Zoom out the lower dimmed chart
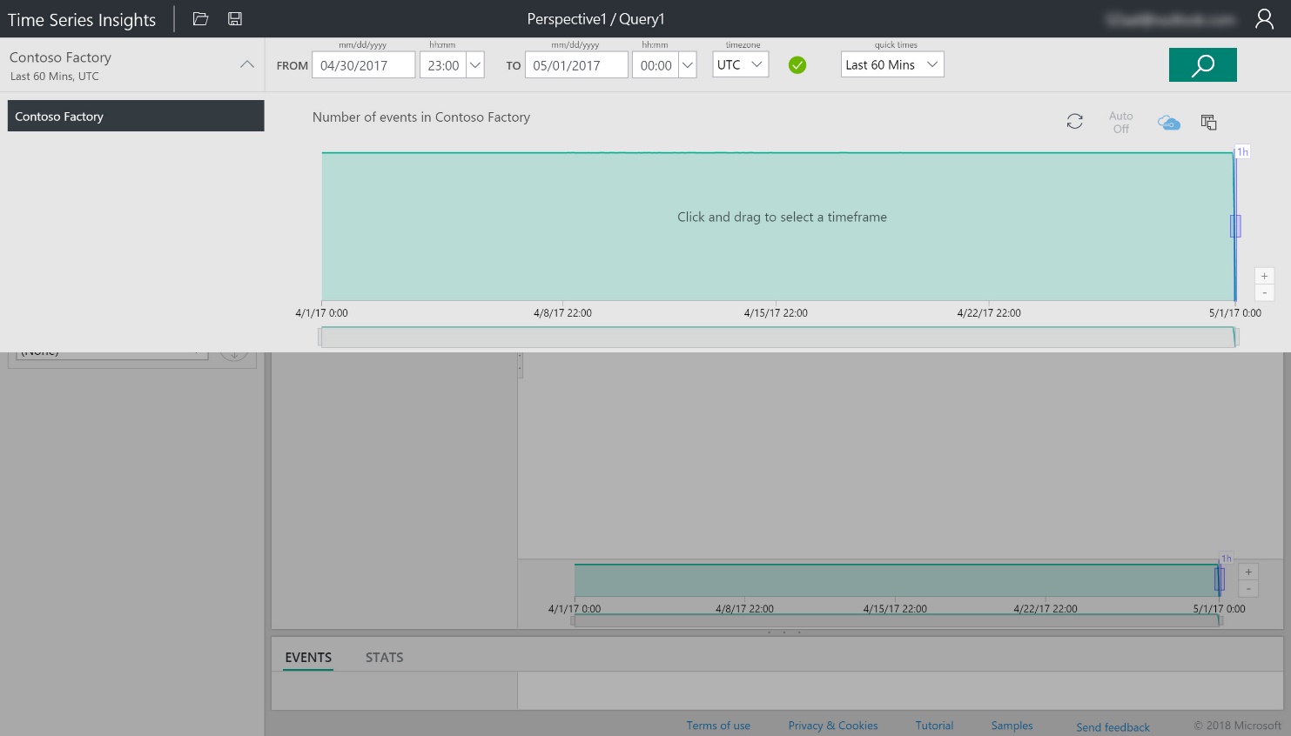1291x736 pixels. [x=1248, y=589]
